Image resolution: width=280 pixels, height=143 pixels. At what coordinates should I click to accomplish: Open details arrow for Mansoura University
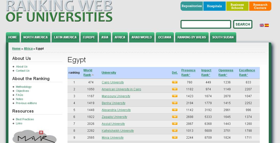click(x=175, y=96)
